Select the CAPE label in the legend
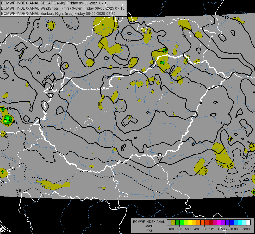 [x=149, y=226]
